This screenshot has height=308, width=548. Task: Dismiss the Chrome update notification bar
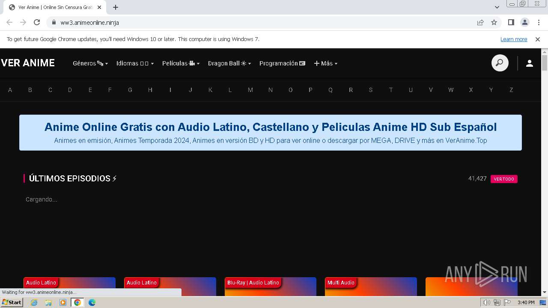coord(538,39)
